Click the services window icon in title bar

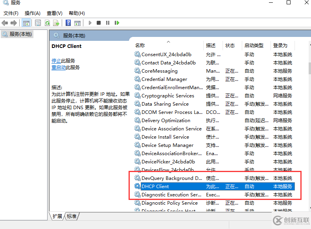(6, 3)
